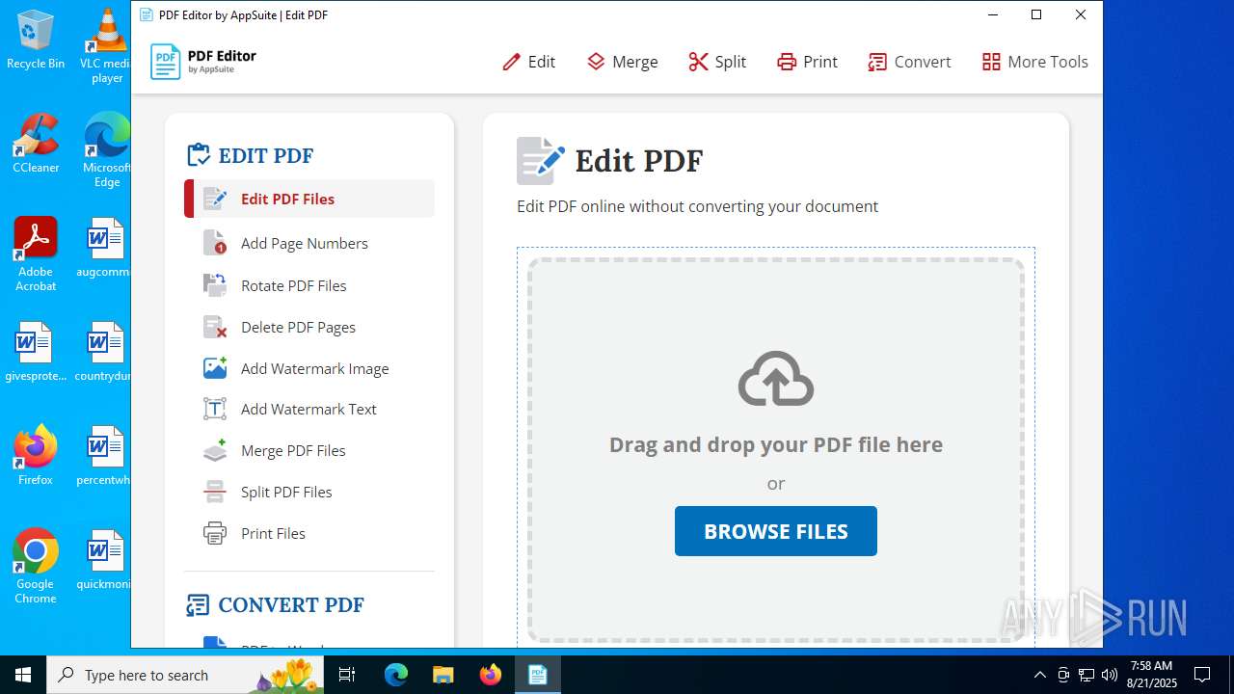Open network settings tray icon
Image resolution: width=1234 pixels, height=694 pixels.
1086,675
